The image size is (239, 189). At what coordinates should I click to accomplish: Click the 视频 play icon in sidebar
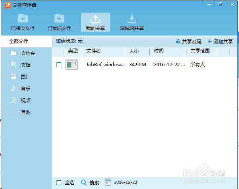pyautogui.click(x=13, y=100)
